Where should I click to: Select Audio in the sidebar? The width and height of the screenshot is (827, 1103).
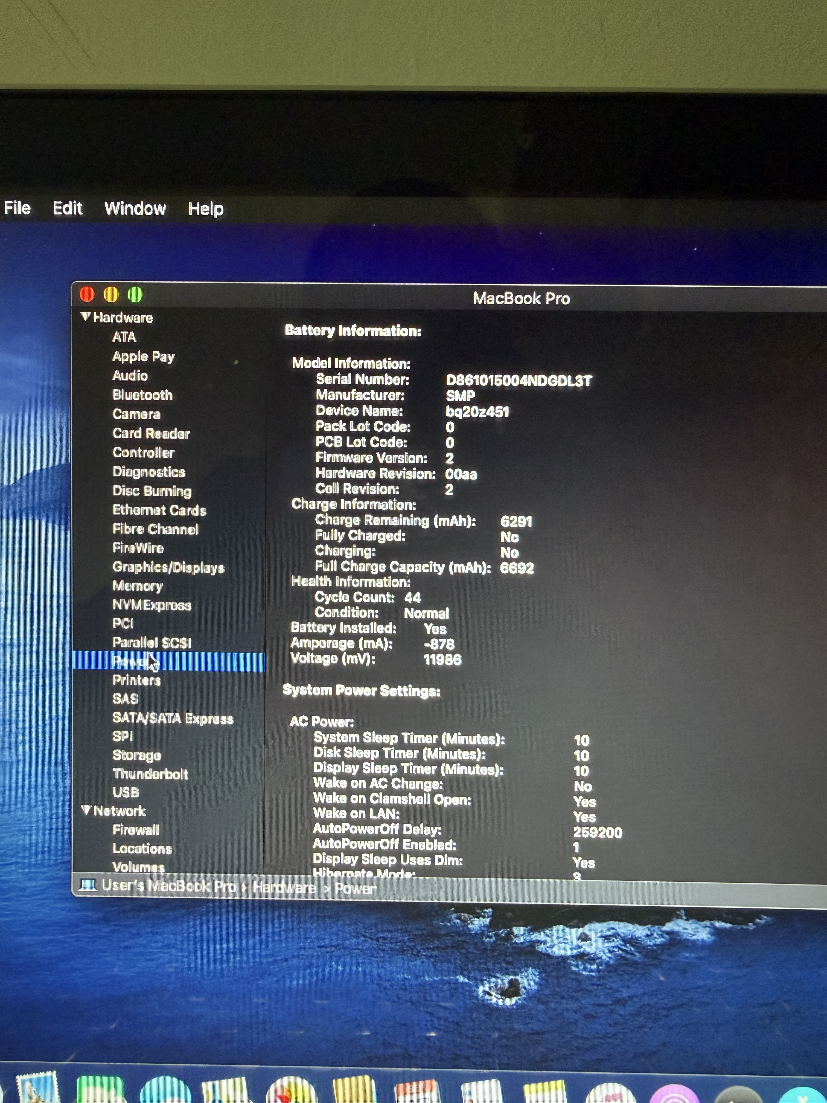[130, 376]
